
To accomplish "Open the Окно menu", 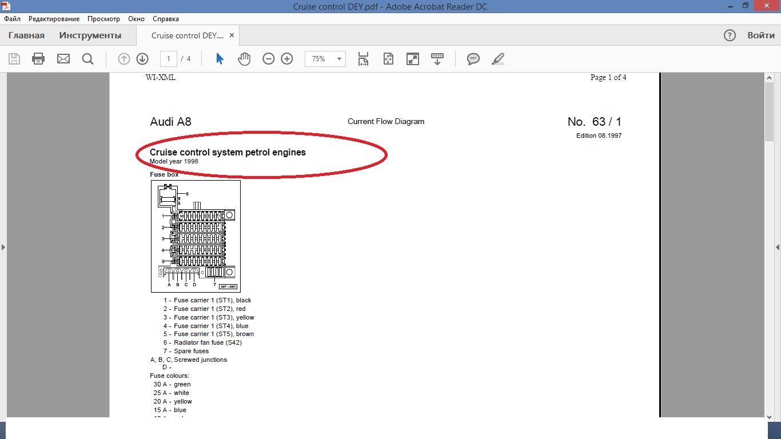I will 136,19.
